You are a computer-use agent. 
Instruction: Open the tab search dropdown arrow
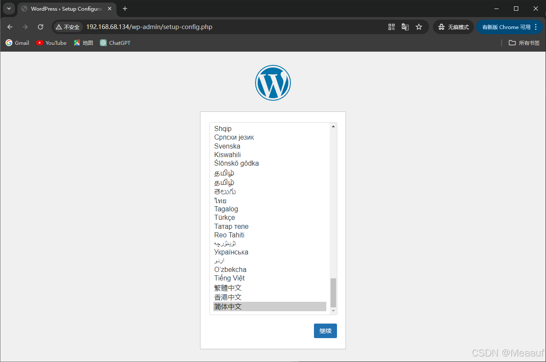[9, 9]
